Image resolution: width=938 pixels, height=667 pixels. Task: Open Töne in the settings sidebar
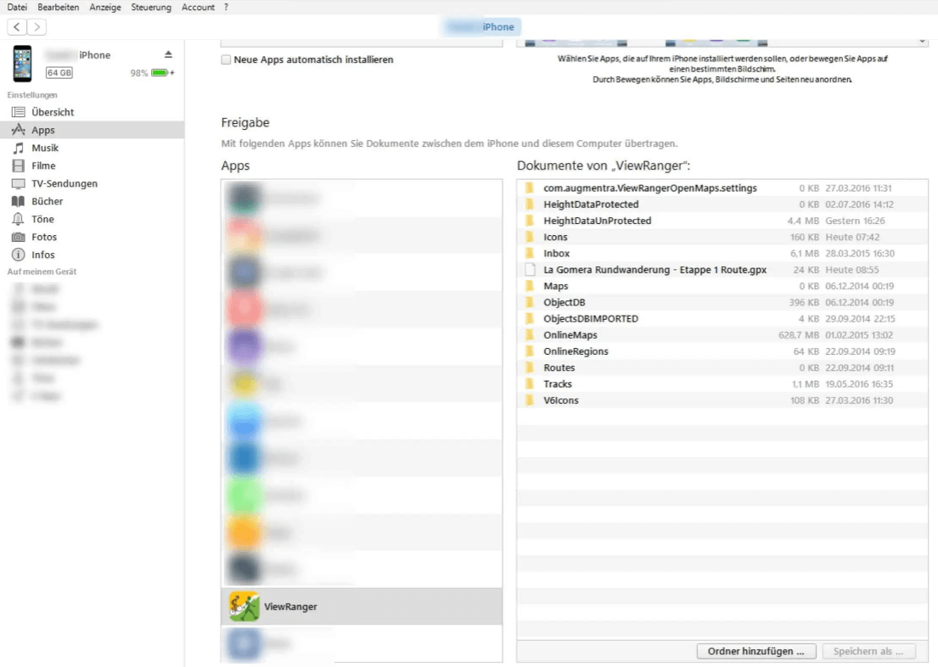coord(42,219)
